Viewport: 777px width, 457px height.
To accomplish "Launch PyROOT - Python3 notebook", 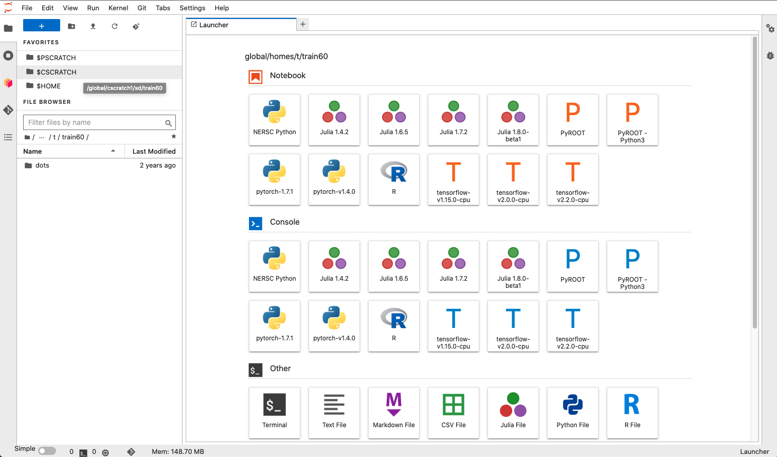I will tap(633, 120).
